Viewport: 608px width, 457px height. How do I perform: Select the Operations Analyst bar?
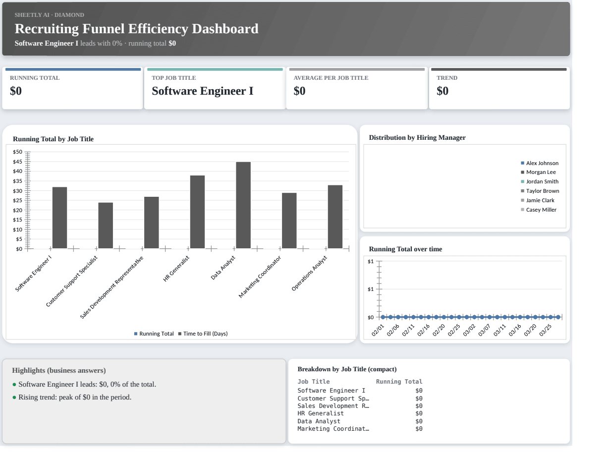335,217
